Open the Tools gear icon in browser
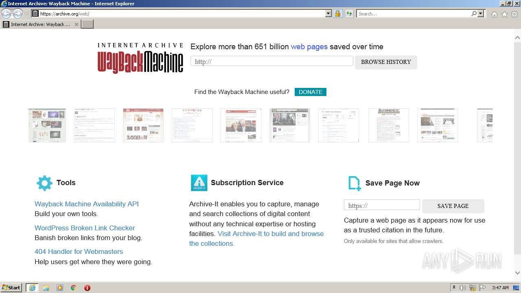Screen dimensions: 521x293 514,14
